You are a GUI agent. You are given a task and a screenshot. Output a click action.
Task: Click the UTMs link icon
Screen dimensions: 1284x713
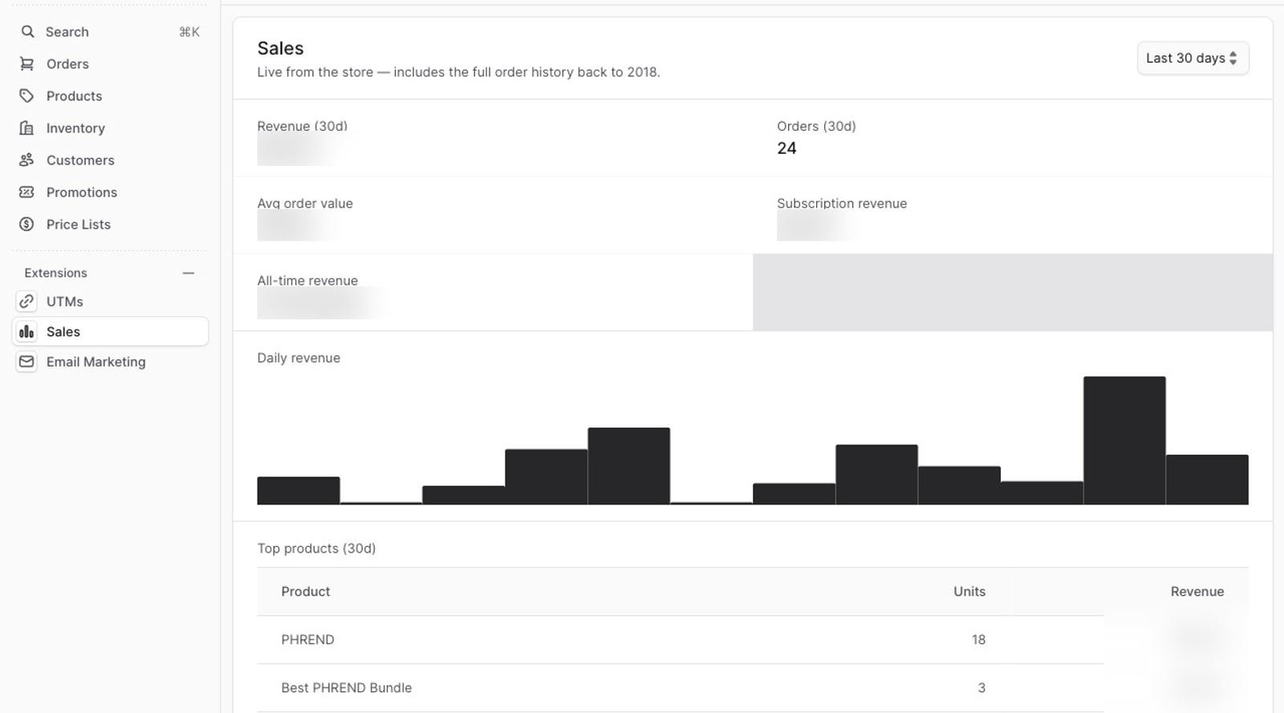click(26, 301)
